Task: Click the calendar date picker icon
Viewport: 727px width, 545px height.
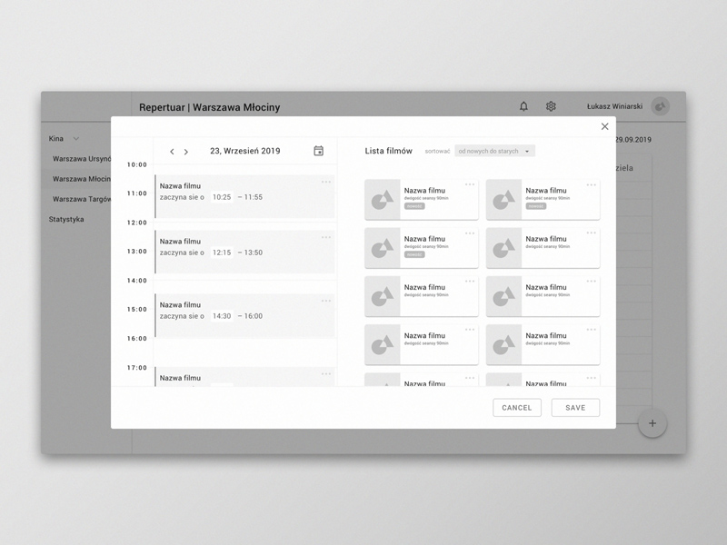Action: pos(318,151)
